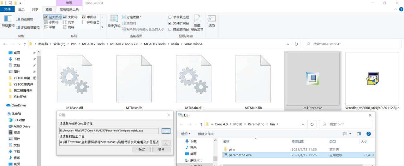Select the MTMain.lib file
This screenshot has height=166, width=404.
coord(253,83)
